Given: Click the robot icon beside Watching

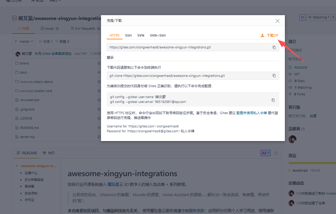Looking at the screenshot, I should (x=302, y=17).
